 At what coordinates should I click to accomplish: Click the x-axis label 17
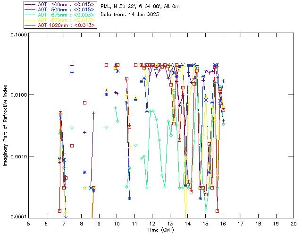[x=241, y=224]
